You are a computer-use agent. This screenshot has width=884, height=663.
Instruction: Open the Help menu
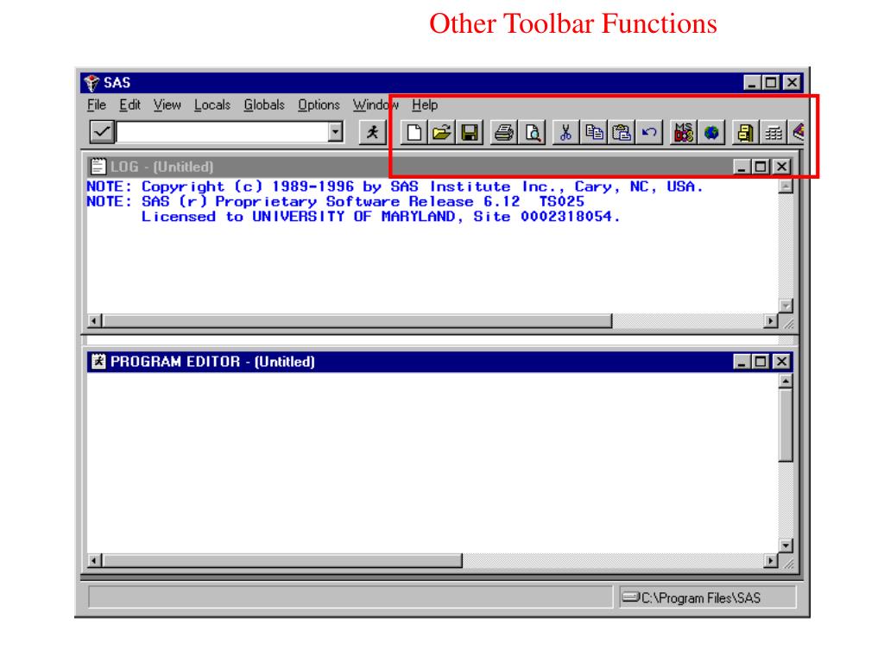coord(425,104)
